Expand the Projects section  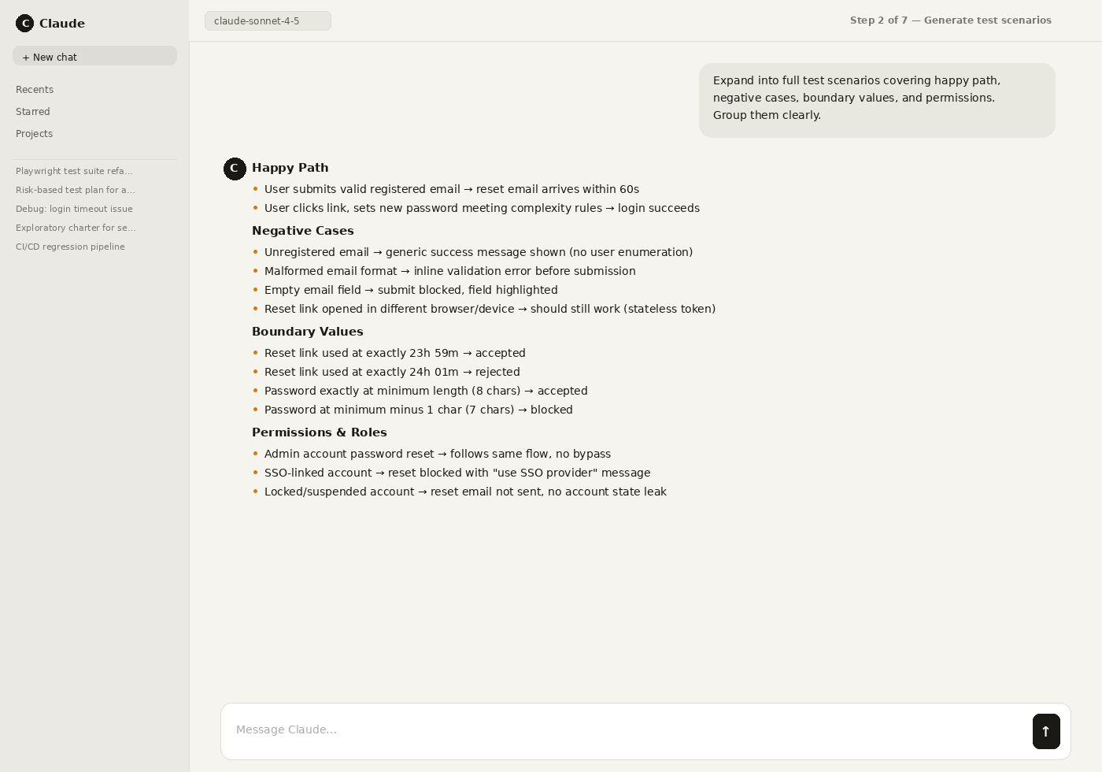click(34, 133)
